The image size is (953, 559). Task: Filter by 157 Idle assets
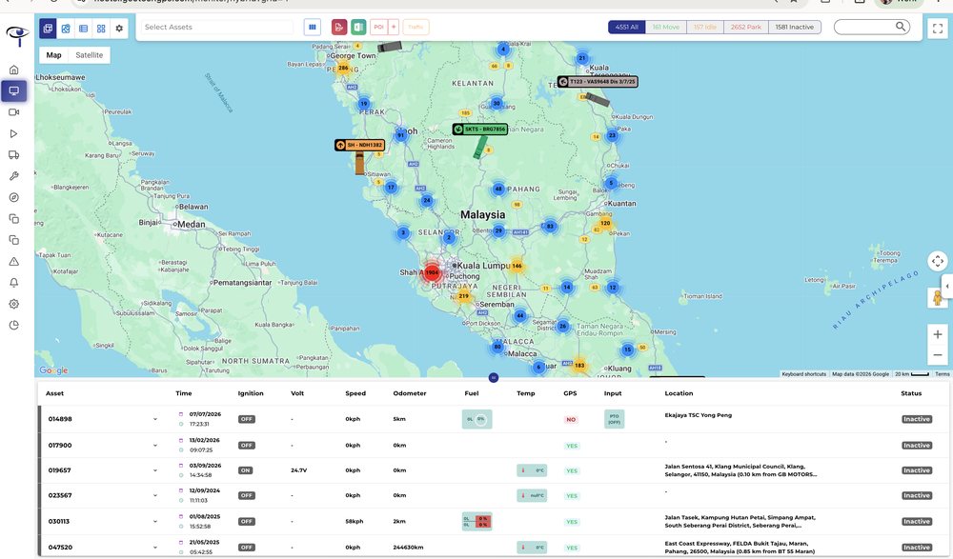[705, 27]
